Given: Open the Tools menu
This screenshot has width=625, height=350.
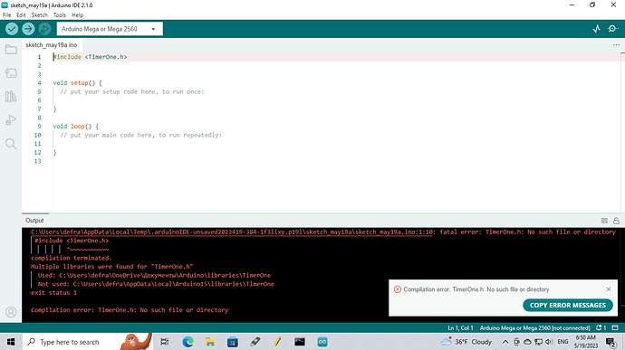Looking at the screenshot, I should [60, 15].
